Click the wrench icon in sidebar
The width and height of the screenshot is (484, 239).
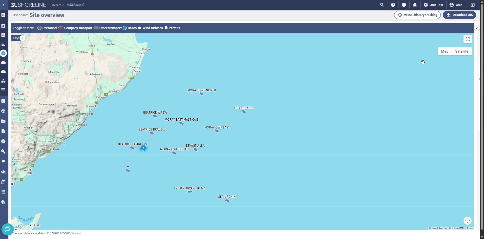click(x=3, y=151)
